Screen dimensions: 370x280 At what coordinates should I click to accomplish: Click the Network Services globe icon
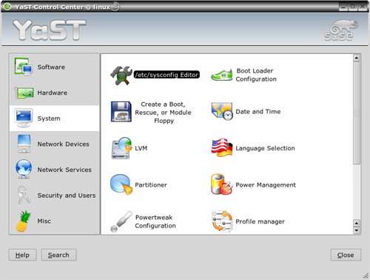point(24,169)
